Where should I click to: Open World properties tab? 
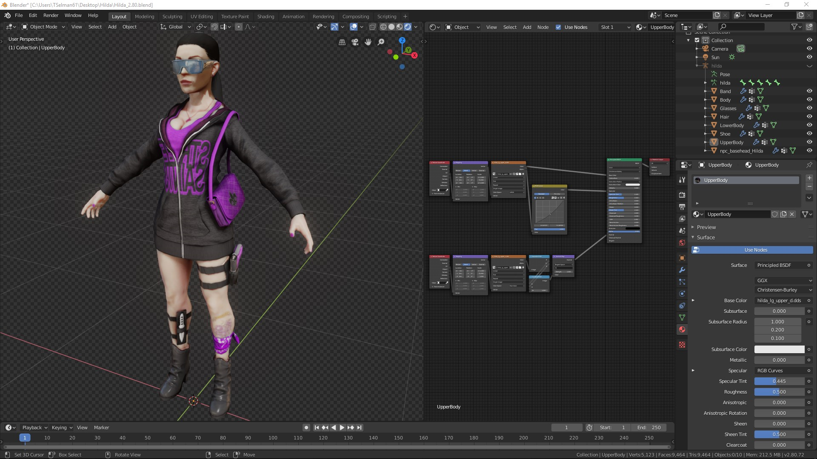682,243
